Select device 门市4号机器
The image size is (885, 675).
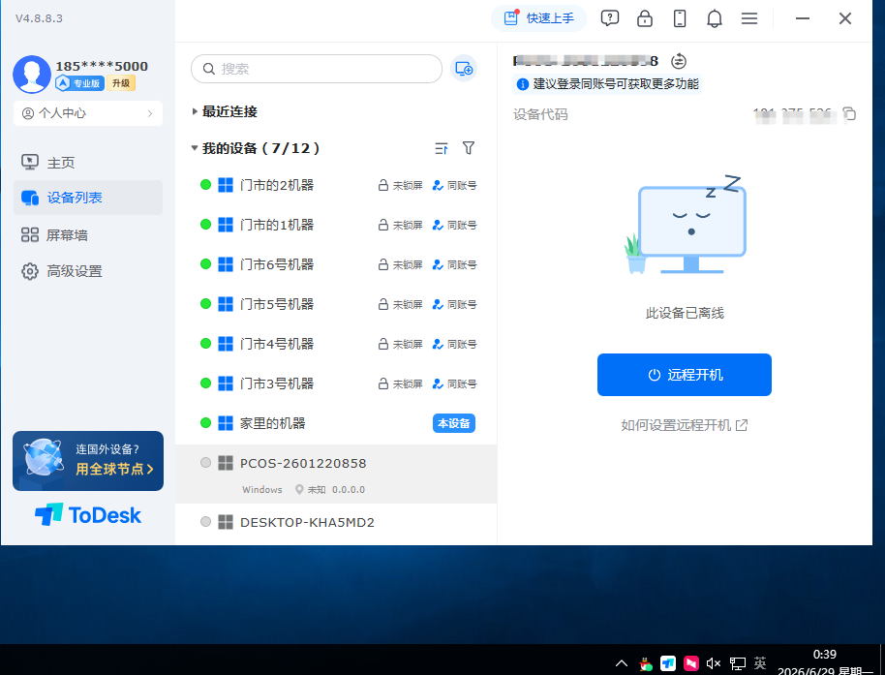click(x=336, y=344)
